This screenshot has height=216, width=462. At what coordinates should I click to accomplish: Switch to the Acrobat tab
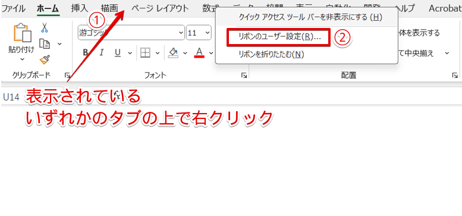[445, 8]
